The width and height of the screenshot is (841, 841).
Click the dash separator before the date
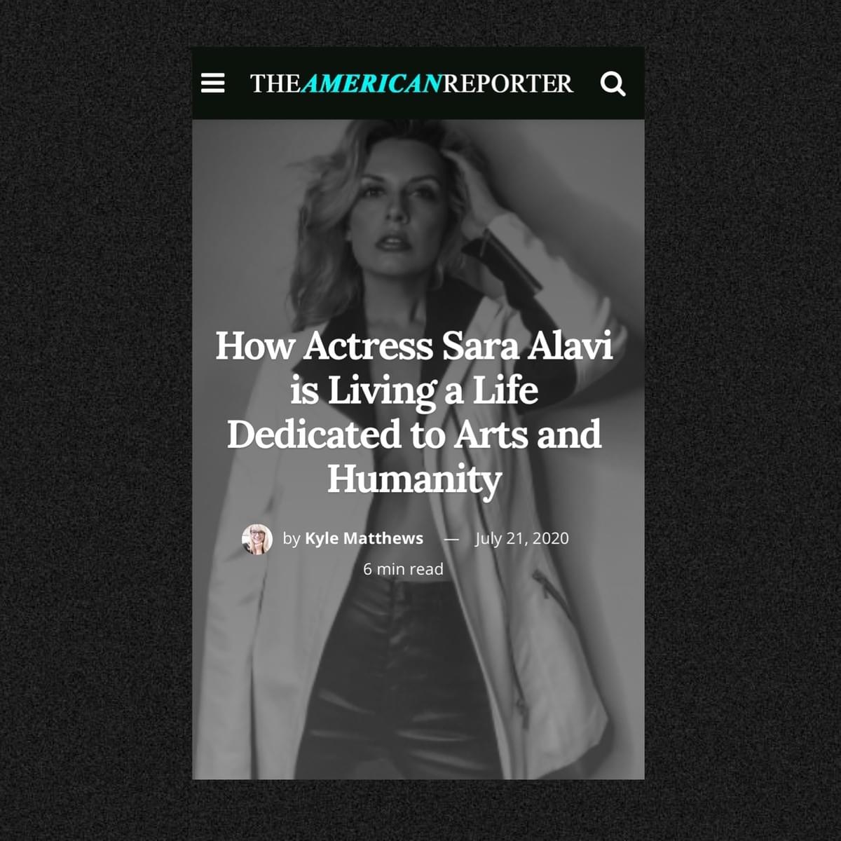point(451,539)
